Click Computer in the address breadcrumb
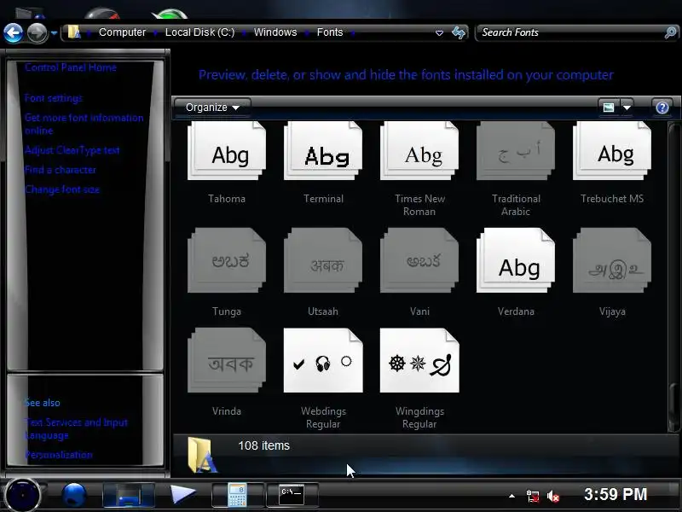The image size is (682, 512). click(x=122, y=32)
